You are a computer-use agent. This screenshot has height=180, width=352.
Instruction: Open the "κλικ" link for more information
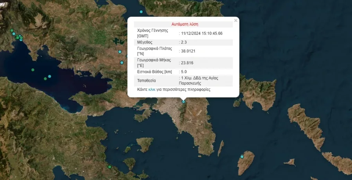pyautogui.click(x=152, y=90)
